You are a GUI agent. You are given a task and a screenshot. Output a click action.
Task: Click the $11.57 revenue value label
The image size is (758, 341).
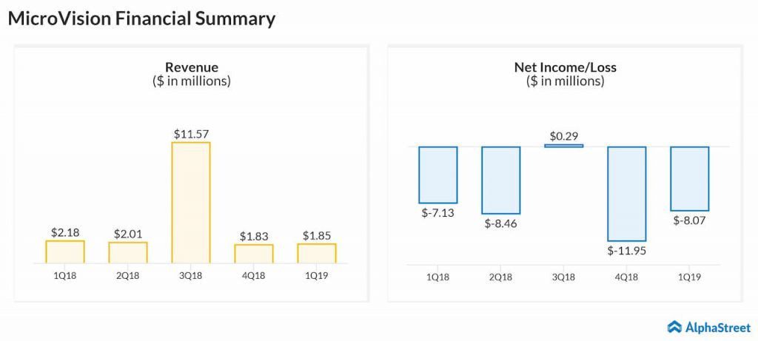point(191,134)
